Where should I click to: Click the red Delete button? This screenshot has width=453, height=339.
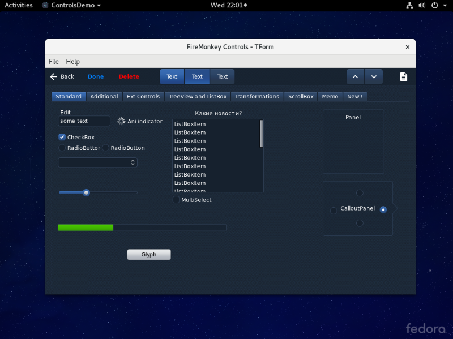pyautogui.click(x=129, y=76)
